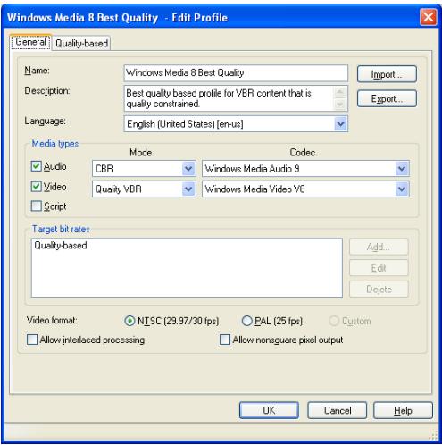Select Quality-based in the Target bit rates list

click(x=61, y=246)
